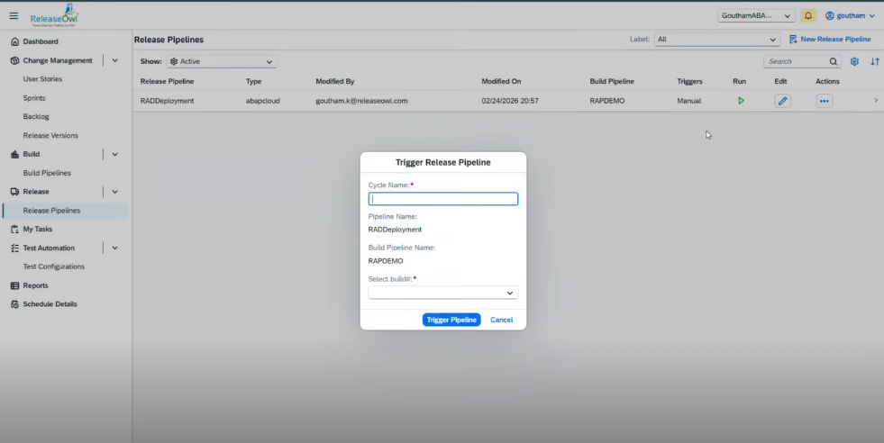The height and width of the screenshot is (443, 884).
Task: Open the notifications bell icon
Action: point(808,15)
